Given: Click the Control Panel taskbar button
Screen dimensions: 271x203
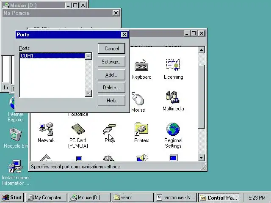Looking at the screenshot, I should (219, 198).
